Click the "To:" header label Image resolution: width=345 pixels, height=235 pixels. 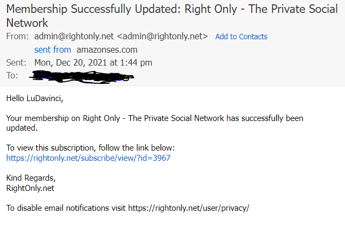12,75
